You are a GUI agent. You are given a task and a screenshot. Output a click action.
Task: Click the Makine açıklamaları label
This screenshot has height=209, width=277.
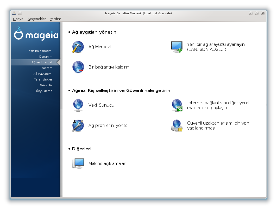click(108, 164)
